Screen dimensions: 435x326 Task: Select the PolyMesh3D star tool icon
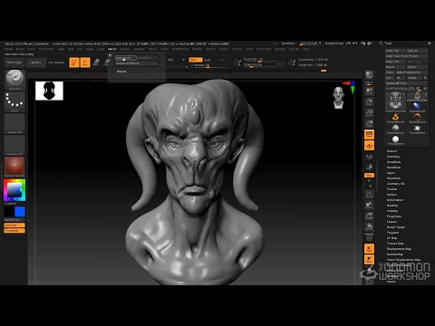[417, 129]
